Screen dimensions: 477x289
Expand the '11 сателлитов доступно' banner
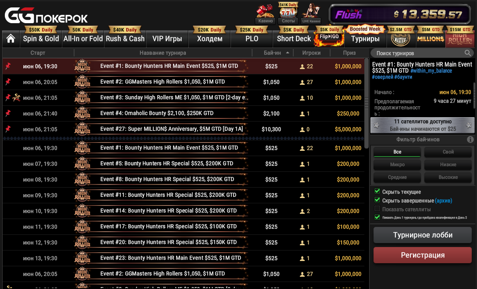422,125
